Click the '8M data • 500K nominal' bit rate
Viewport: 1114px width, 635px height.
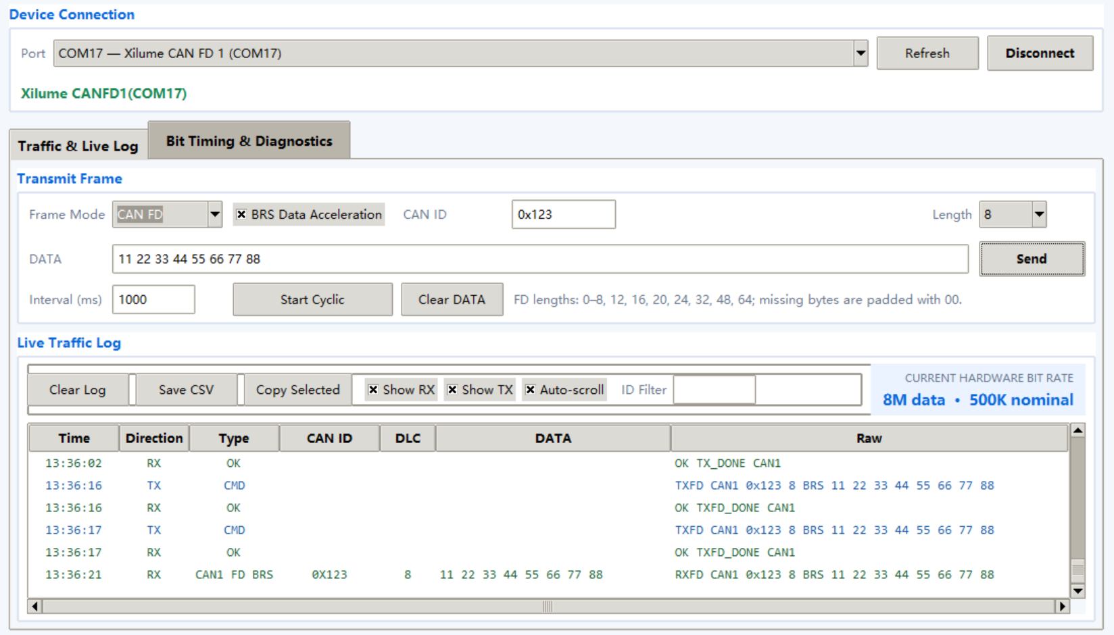pos(977,400)
